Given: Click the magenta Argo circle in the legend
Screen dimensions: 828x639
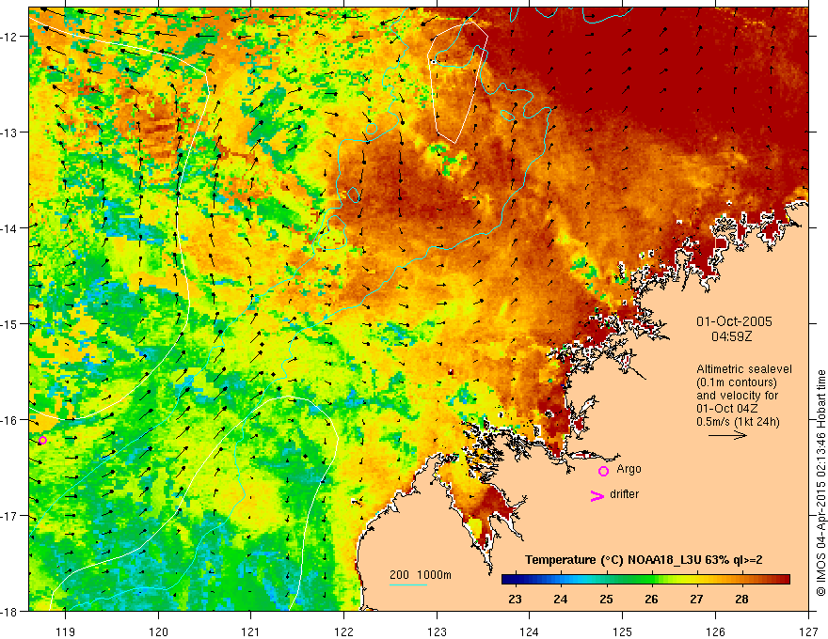Looking at the screenshot, I should click(x=603, y=471).
